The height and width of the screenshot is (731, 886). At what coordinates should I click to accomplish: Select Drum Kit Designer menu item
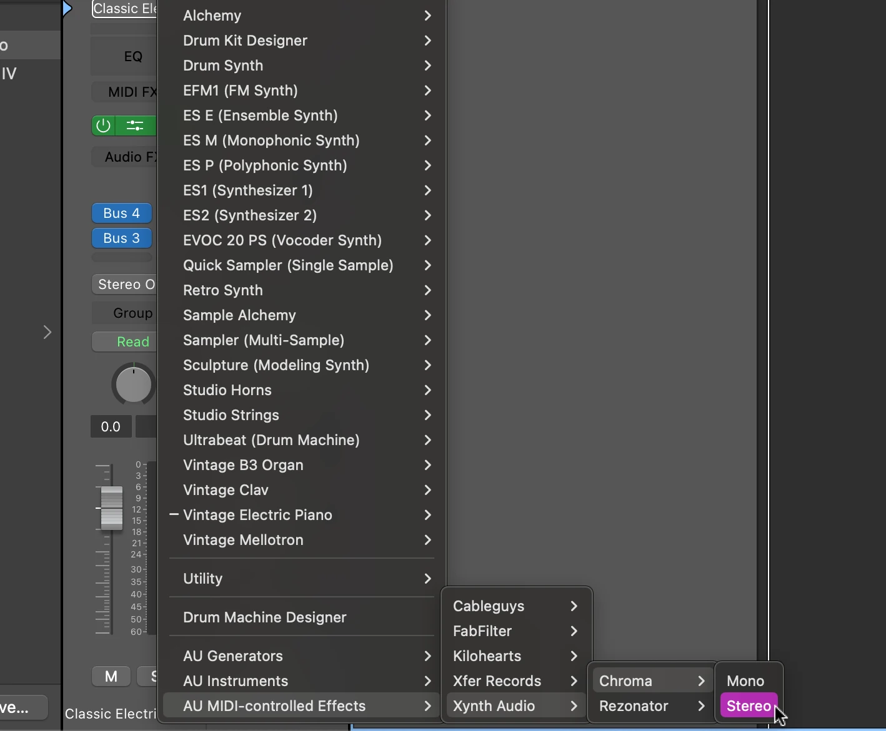click(302, 41)
